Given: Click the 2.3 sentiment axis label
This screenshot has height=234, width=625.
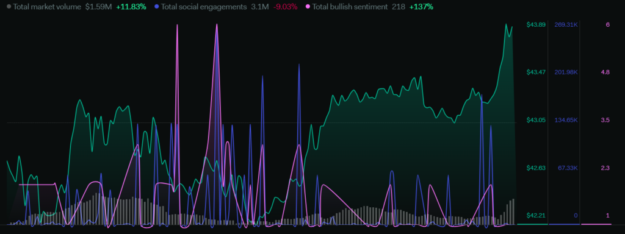Looking at the screenshot, I should tap(605, 168).
